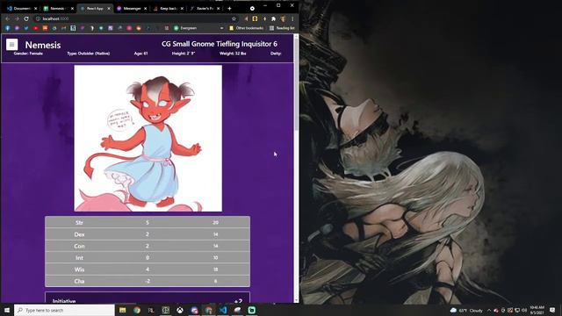
Task: Open the Reading list
Action: pos(282,28)
